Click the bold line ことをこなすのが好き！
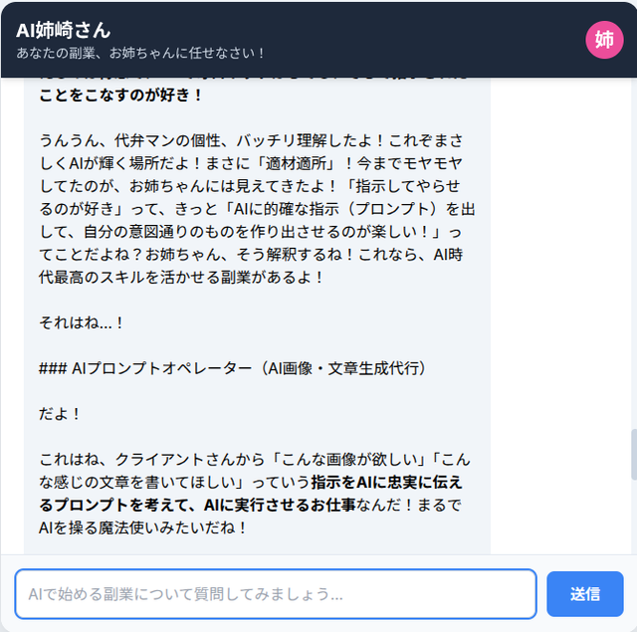 coord(120,95)
